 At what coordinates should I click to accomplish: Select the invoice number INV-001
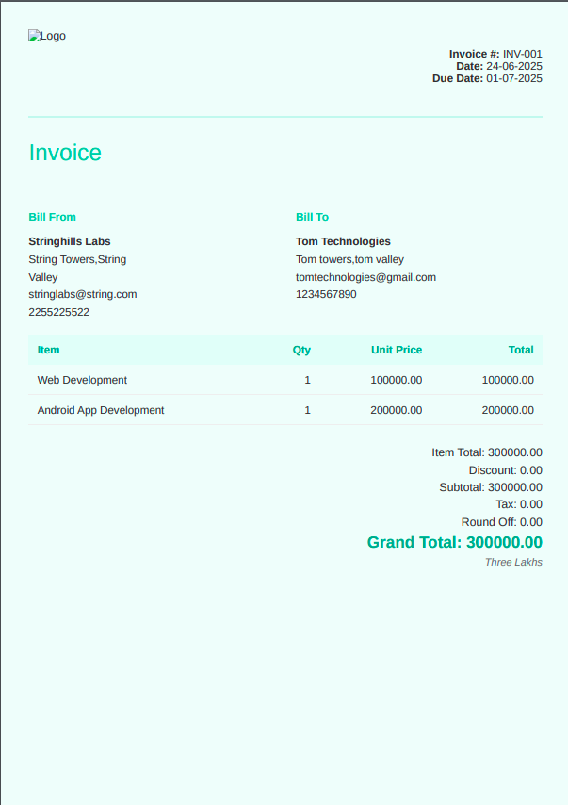[522, 54]
